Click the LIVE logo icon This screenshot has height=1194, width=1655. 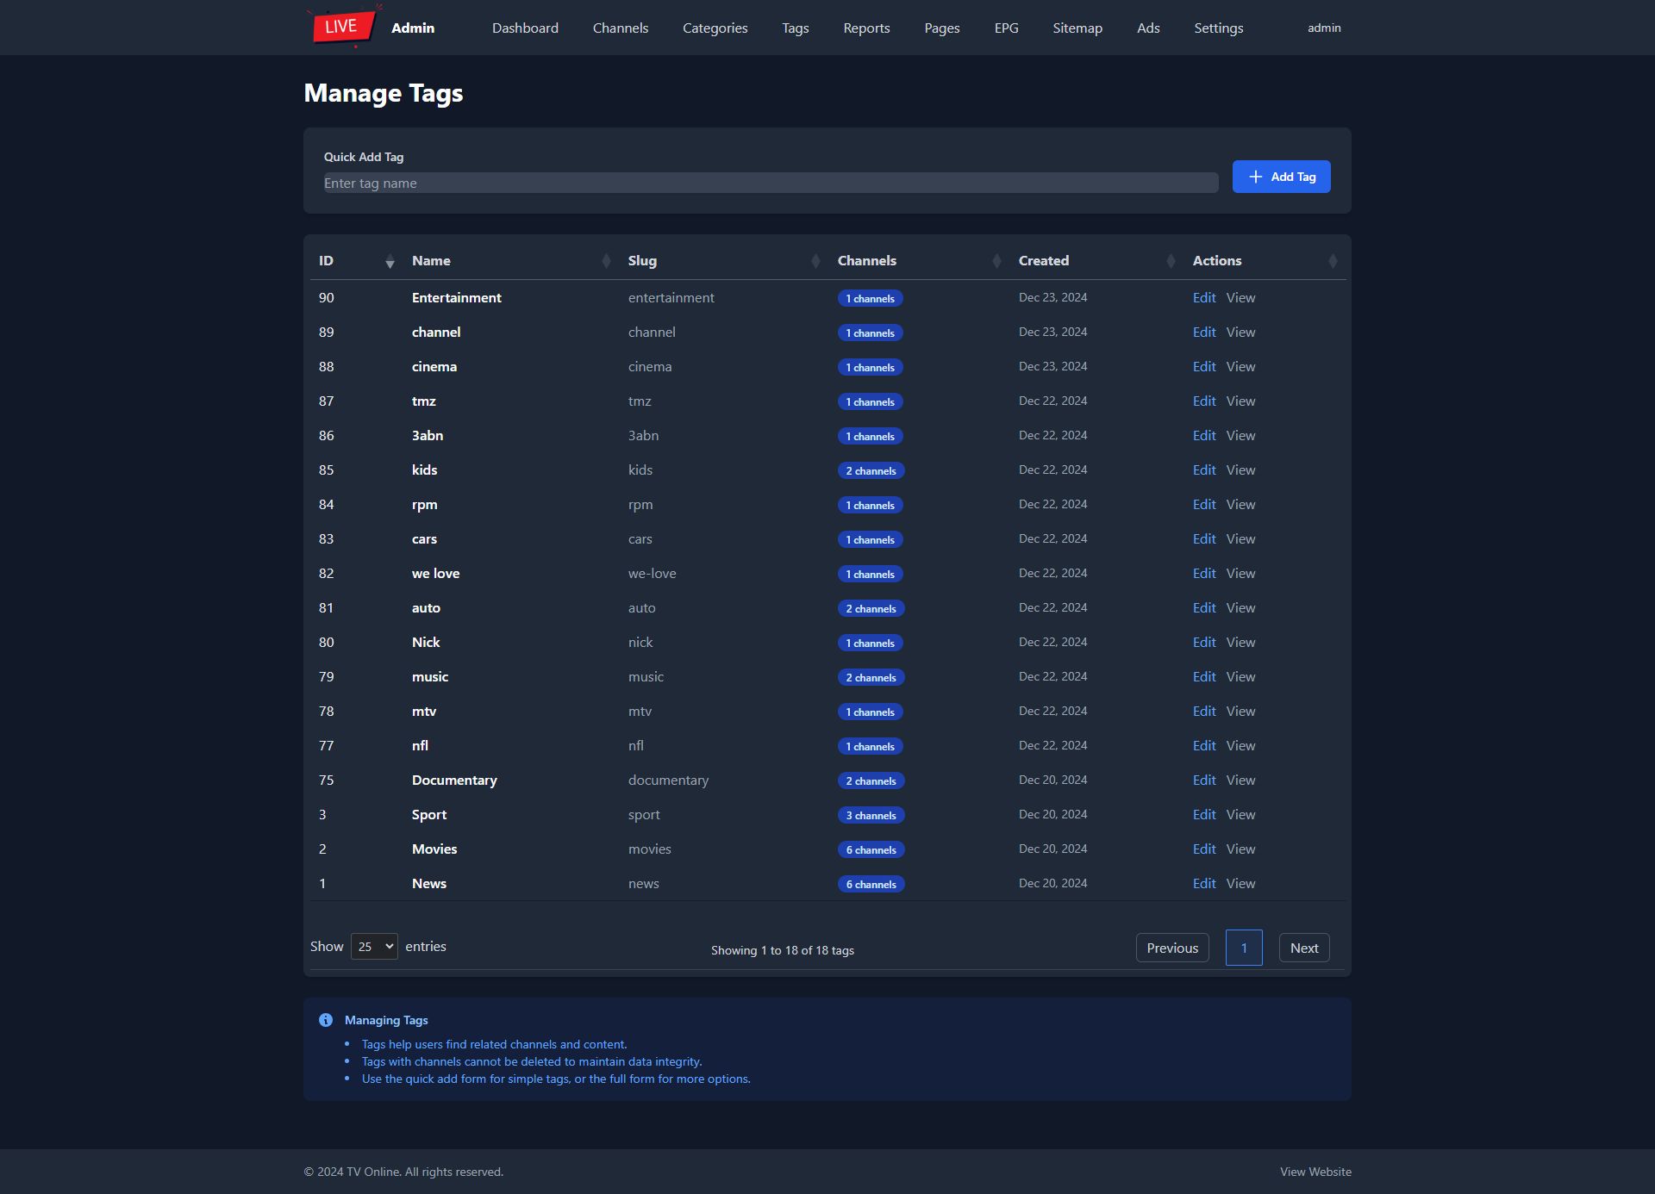(x=343, y=27)
